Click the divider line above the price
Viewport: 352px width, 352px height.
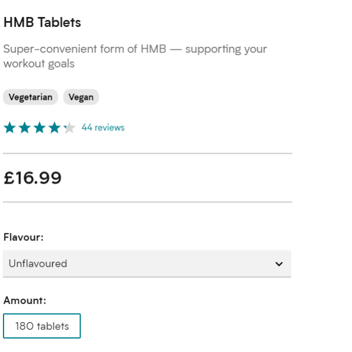coord(147,154)
